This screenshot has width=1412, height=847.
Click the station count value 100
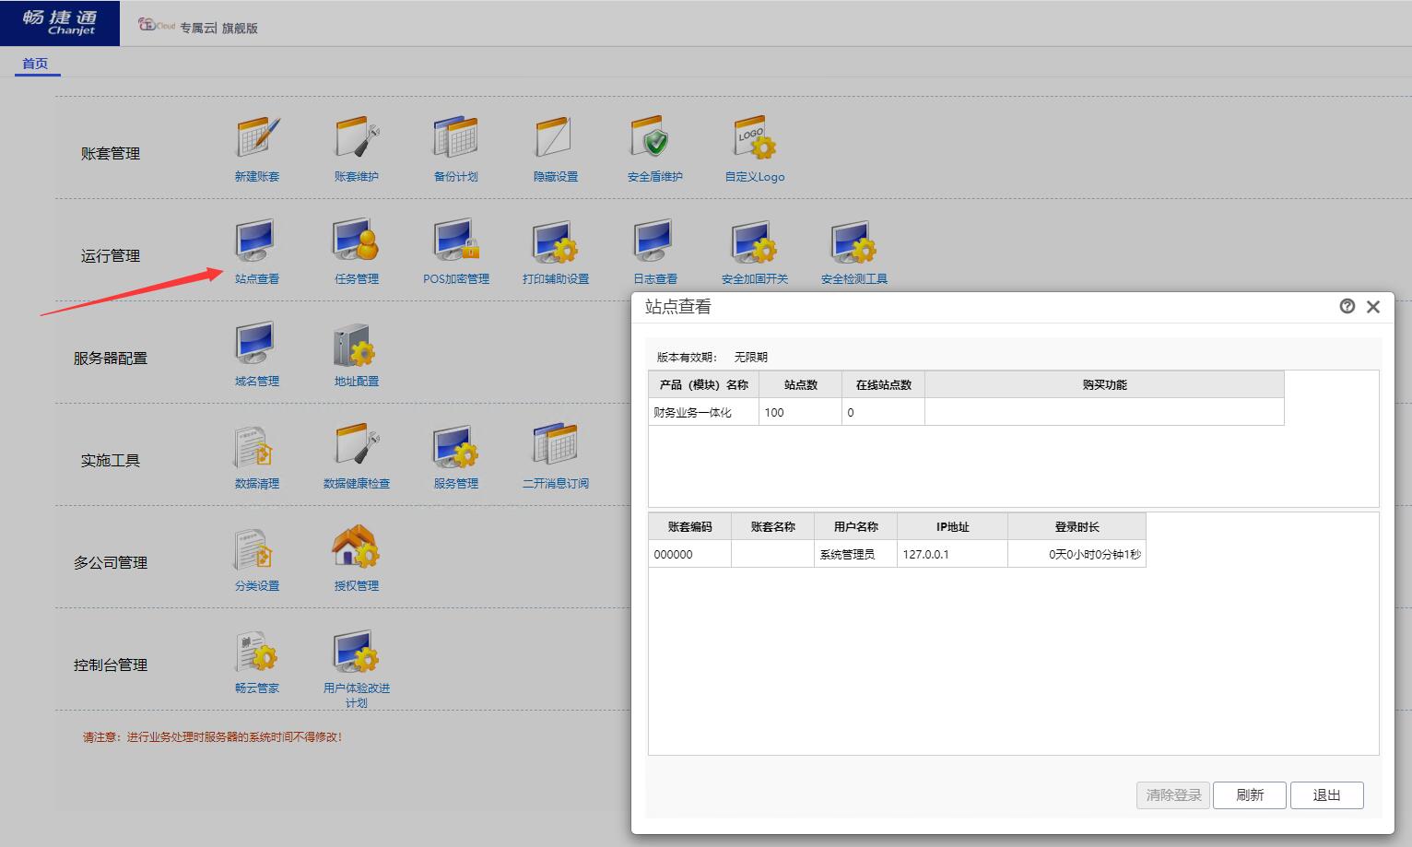pos(774,412)
